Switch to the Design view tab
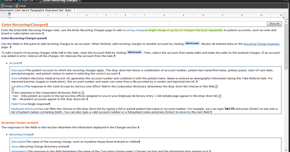290x152 pixels. (7, 6)
